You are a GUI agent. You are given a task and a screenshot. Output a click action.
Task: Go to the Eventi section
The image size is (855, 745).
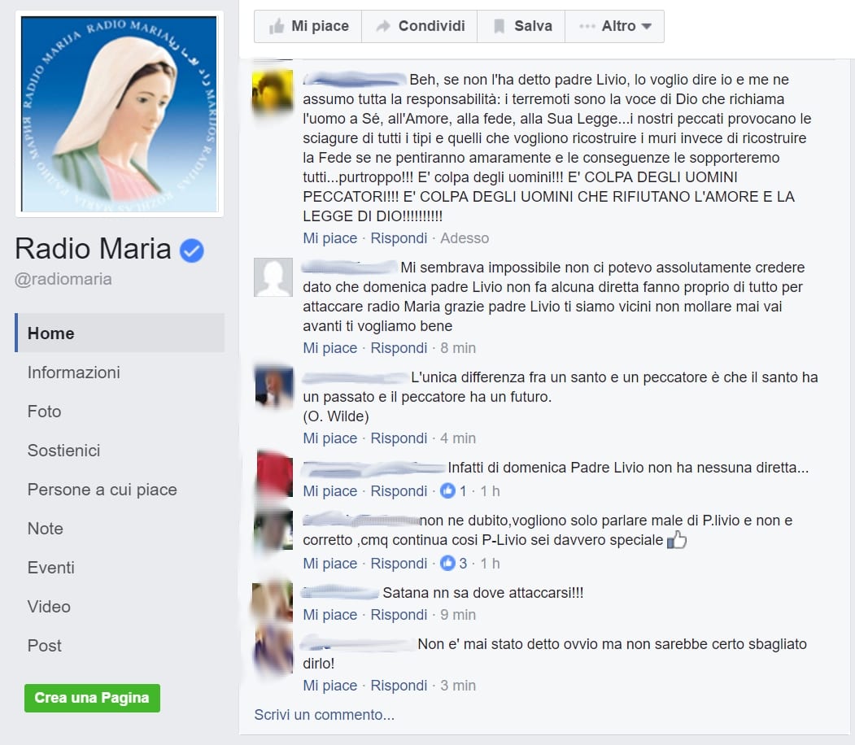click(x=50, y=568)
